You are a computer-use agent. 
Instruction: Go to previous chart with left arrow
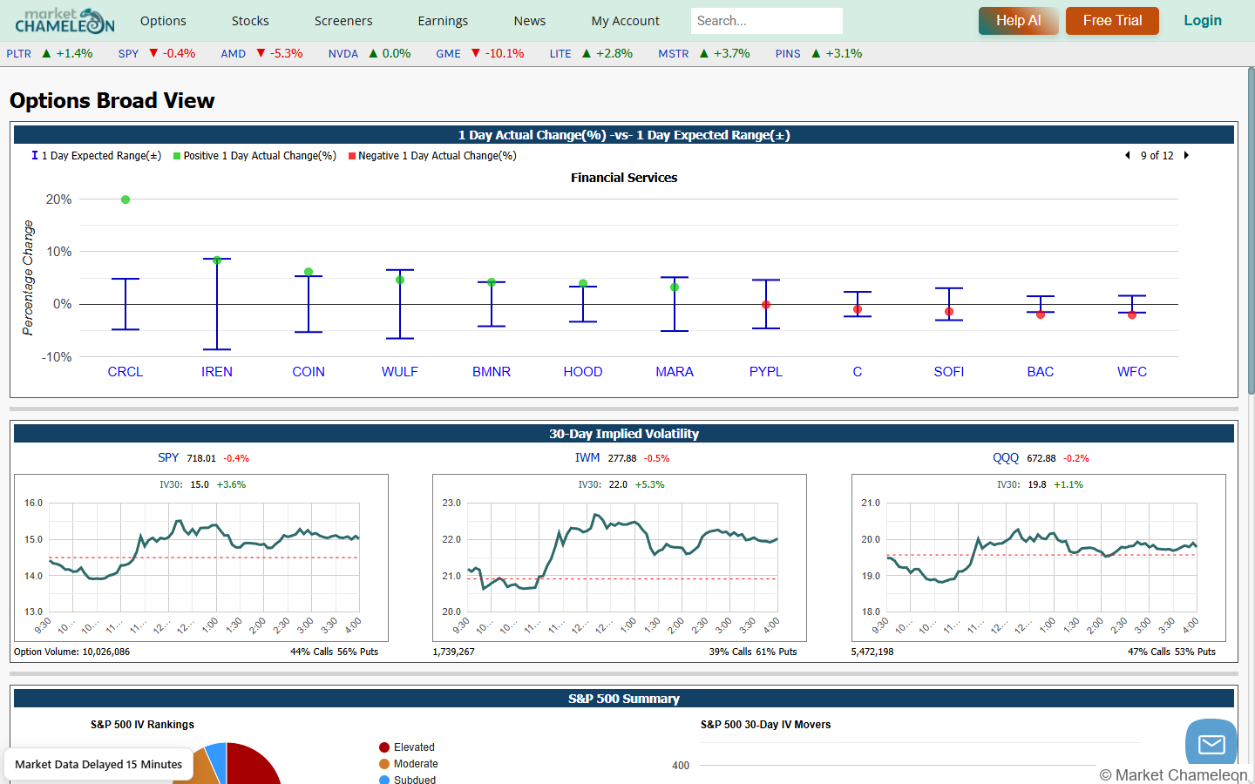click(x=1128, y=155)
